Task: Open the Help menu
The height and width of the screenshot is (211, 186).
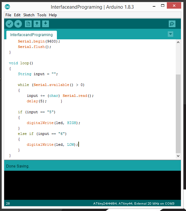Action: pyautogui.click(x=53, y=15)
